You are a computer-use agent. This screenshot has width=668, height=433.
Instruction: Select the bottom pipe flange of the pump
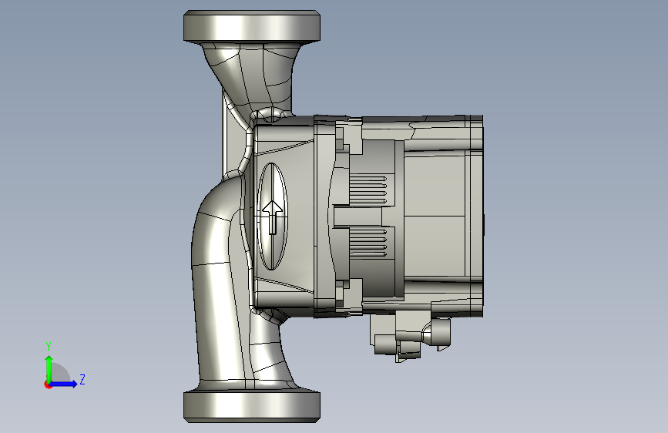(x=252, y=407)
